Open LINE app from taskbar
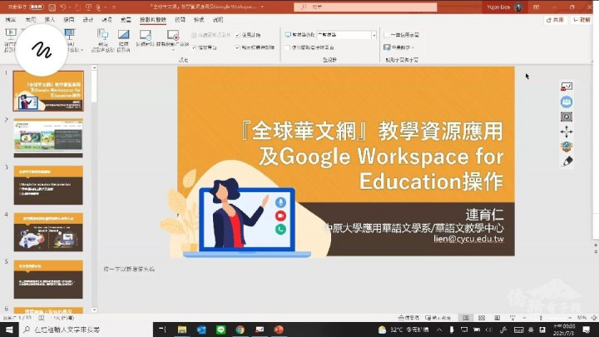 click(x=220, y=330)
